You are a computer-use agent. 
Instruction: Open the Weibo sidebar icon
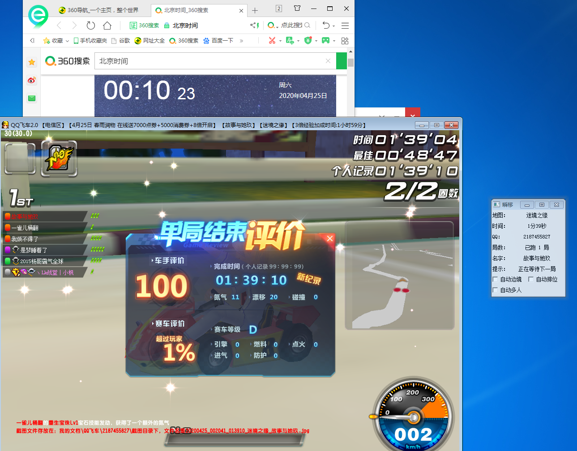point(32,80)
